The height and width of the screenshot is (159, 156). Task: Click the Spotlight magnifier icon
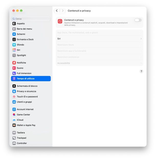pyautogui.click(x=14, y=55)
